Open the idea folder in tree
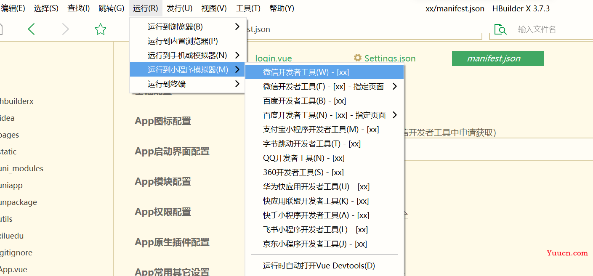This screenshot has height=276, width=593. coord(8,118)
